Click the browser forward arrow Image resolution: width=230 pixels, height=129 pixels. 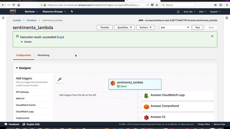(x=8, y=5)
